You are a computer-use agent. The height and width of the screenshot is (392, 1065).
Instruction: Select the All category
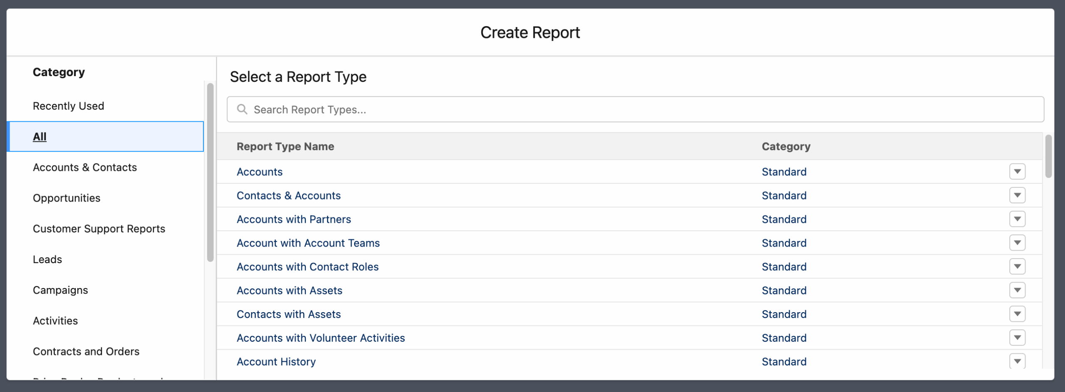tap(40, 137)
